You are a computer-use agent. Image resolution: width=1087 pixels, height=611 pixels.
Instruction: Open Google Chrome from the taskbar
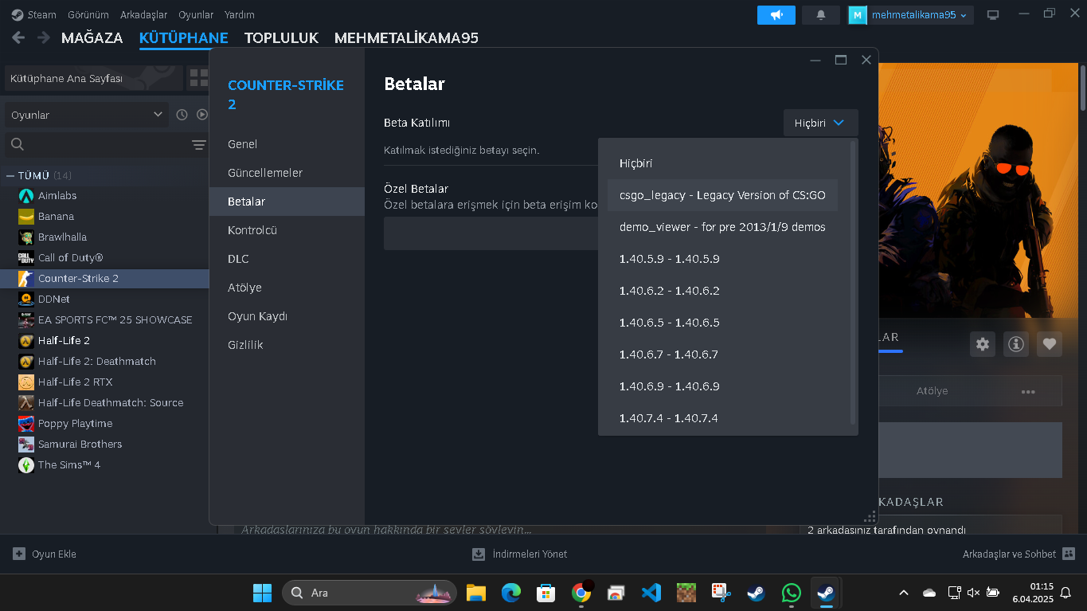click(581, 593)
